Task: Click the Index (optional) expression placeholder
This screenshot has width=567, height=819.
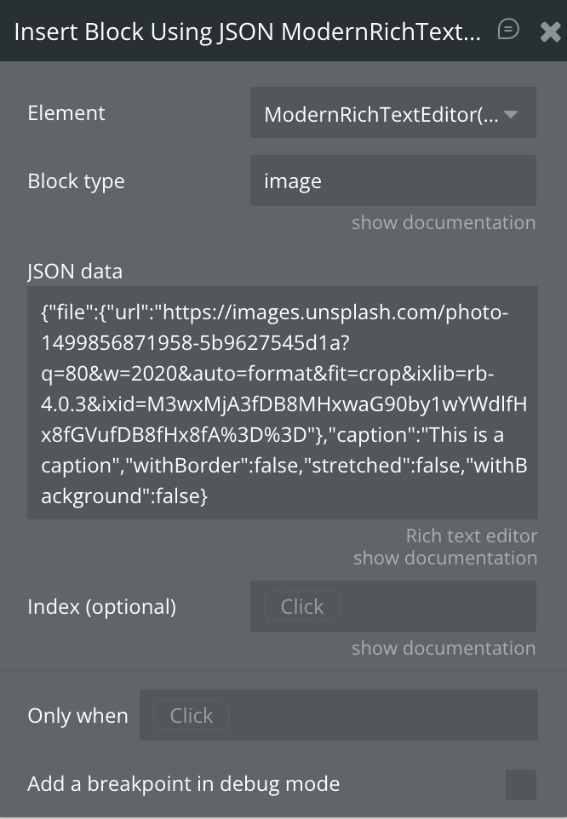Action: click(x=302, y=606)
